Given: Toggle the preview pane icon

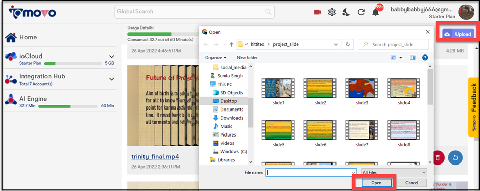Looking at the screenshot, I should pos(413,58).
